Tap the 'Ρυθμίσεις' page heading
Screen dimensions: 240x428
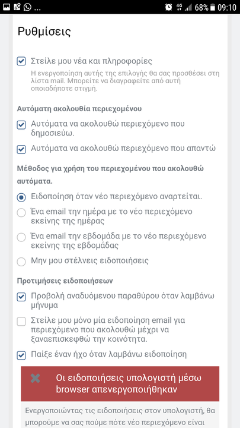tap(44, 32)
